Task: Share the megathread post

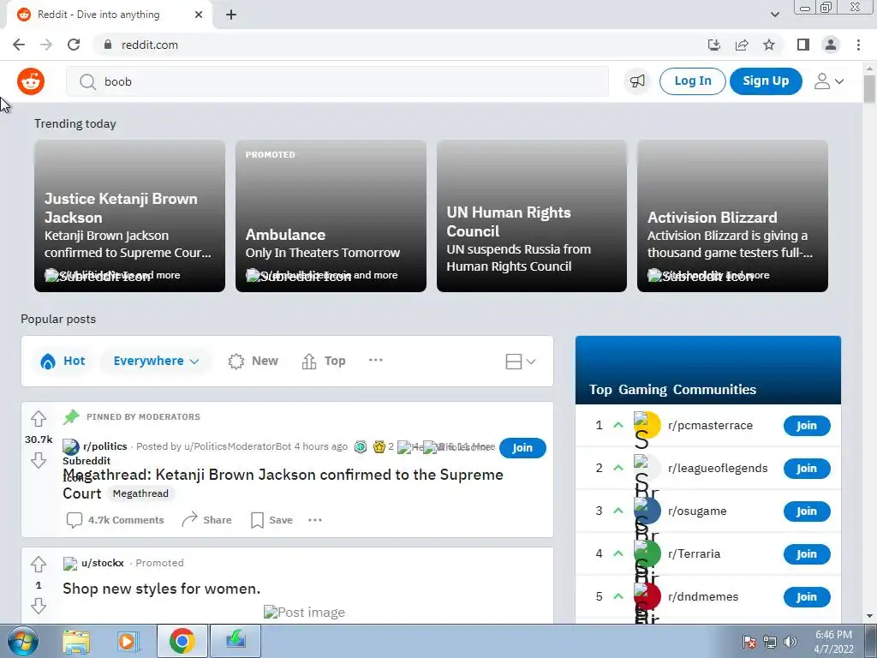Action: pos(207,520)
